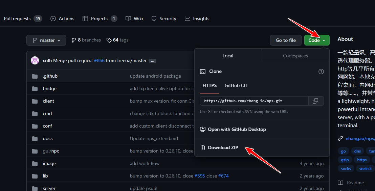
Task: Open 'Update nps_extend.md' commit message
Action: click(x=154, y=138)
